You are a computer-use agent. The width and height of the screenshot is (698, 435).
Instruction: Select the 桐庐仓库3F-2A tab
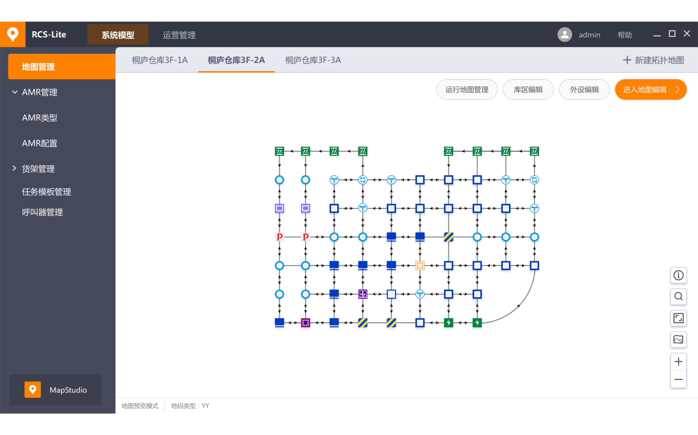pyautogui.click(x=236, y=60)
